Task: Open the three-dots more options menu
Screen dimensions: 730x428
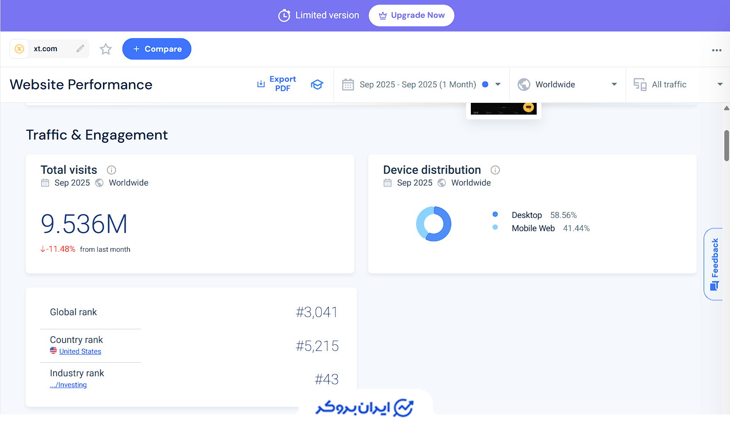Action: click(716, 50)
